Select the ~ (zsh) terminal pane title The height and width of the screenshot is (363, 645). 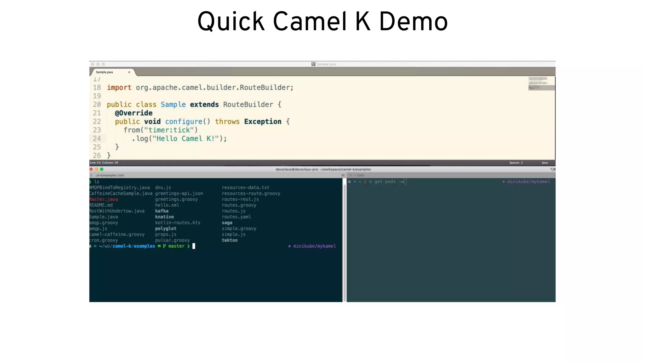(359, 175)
